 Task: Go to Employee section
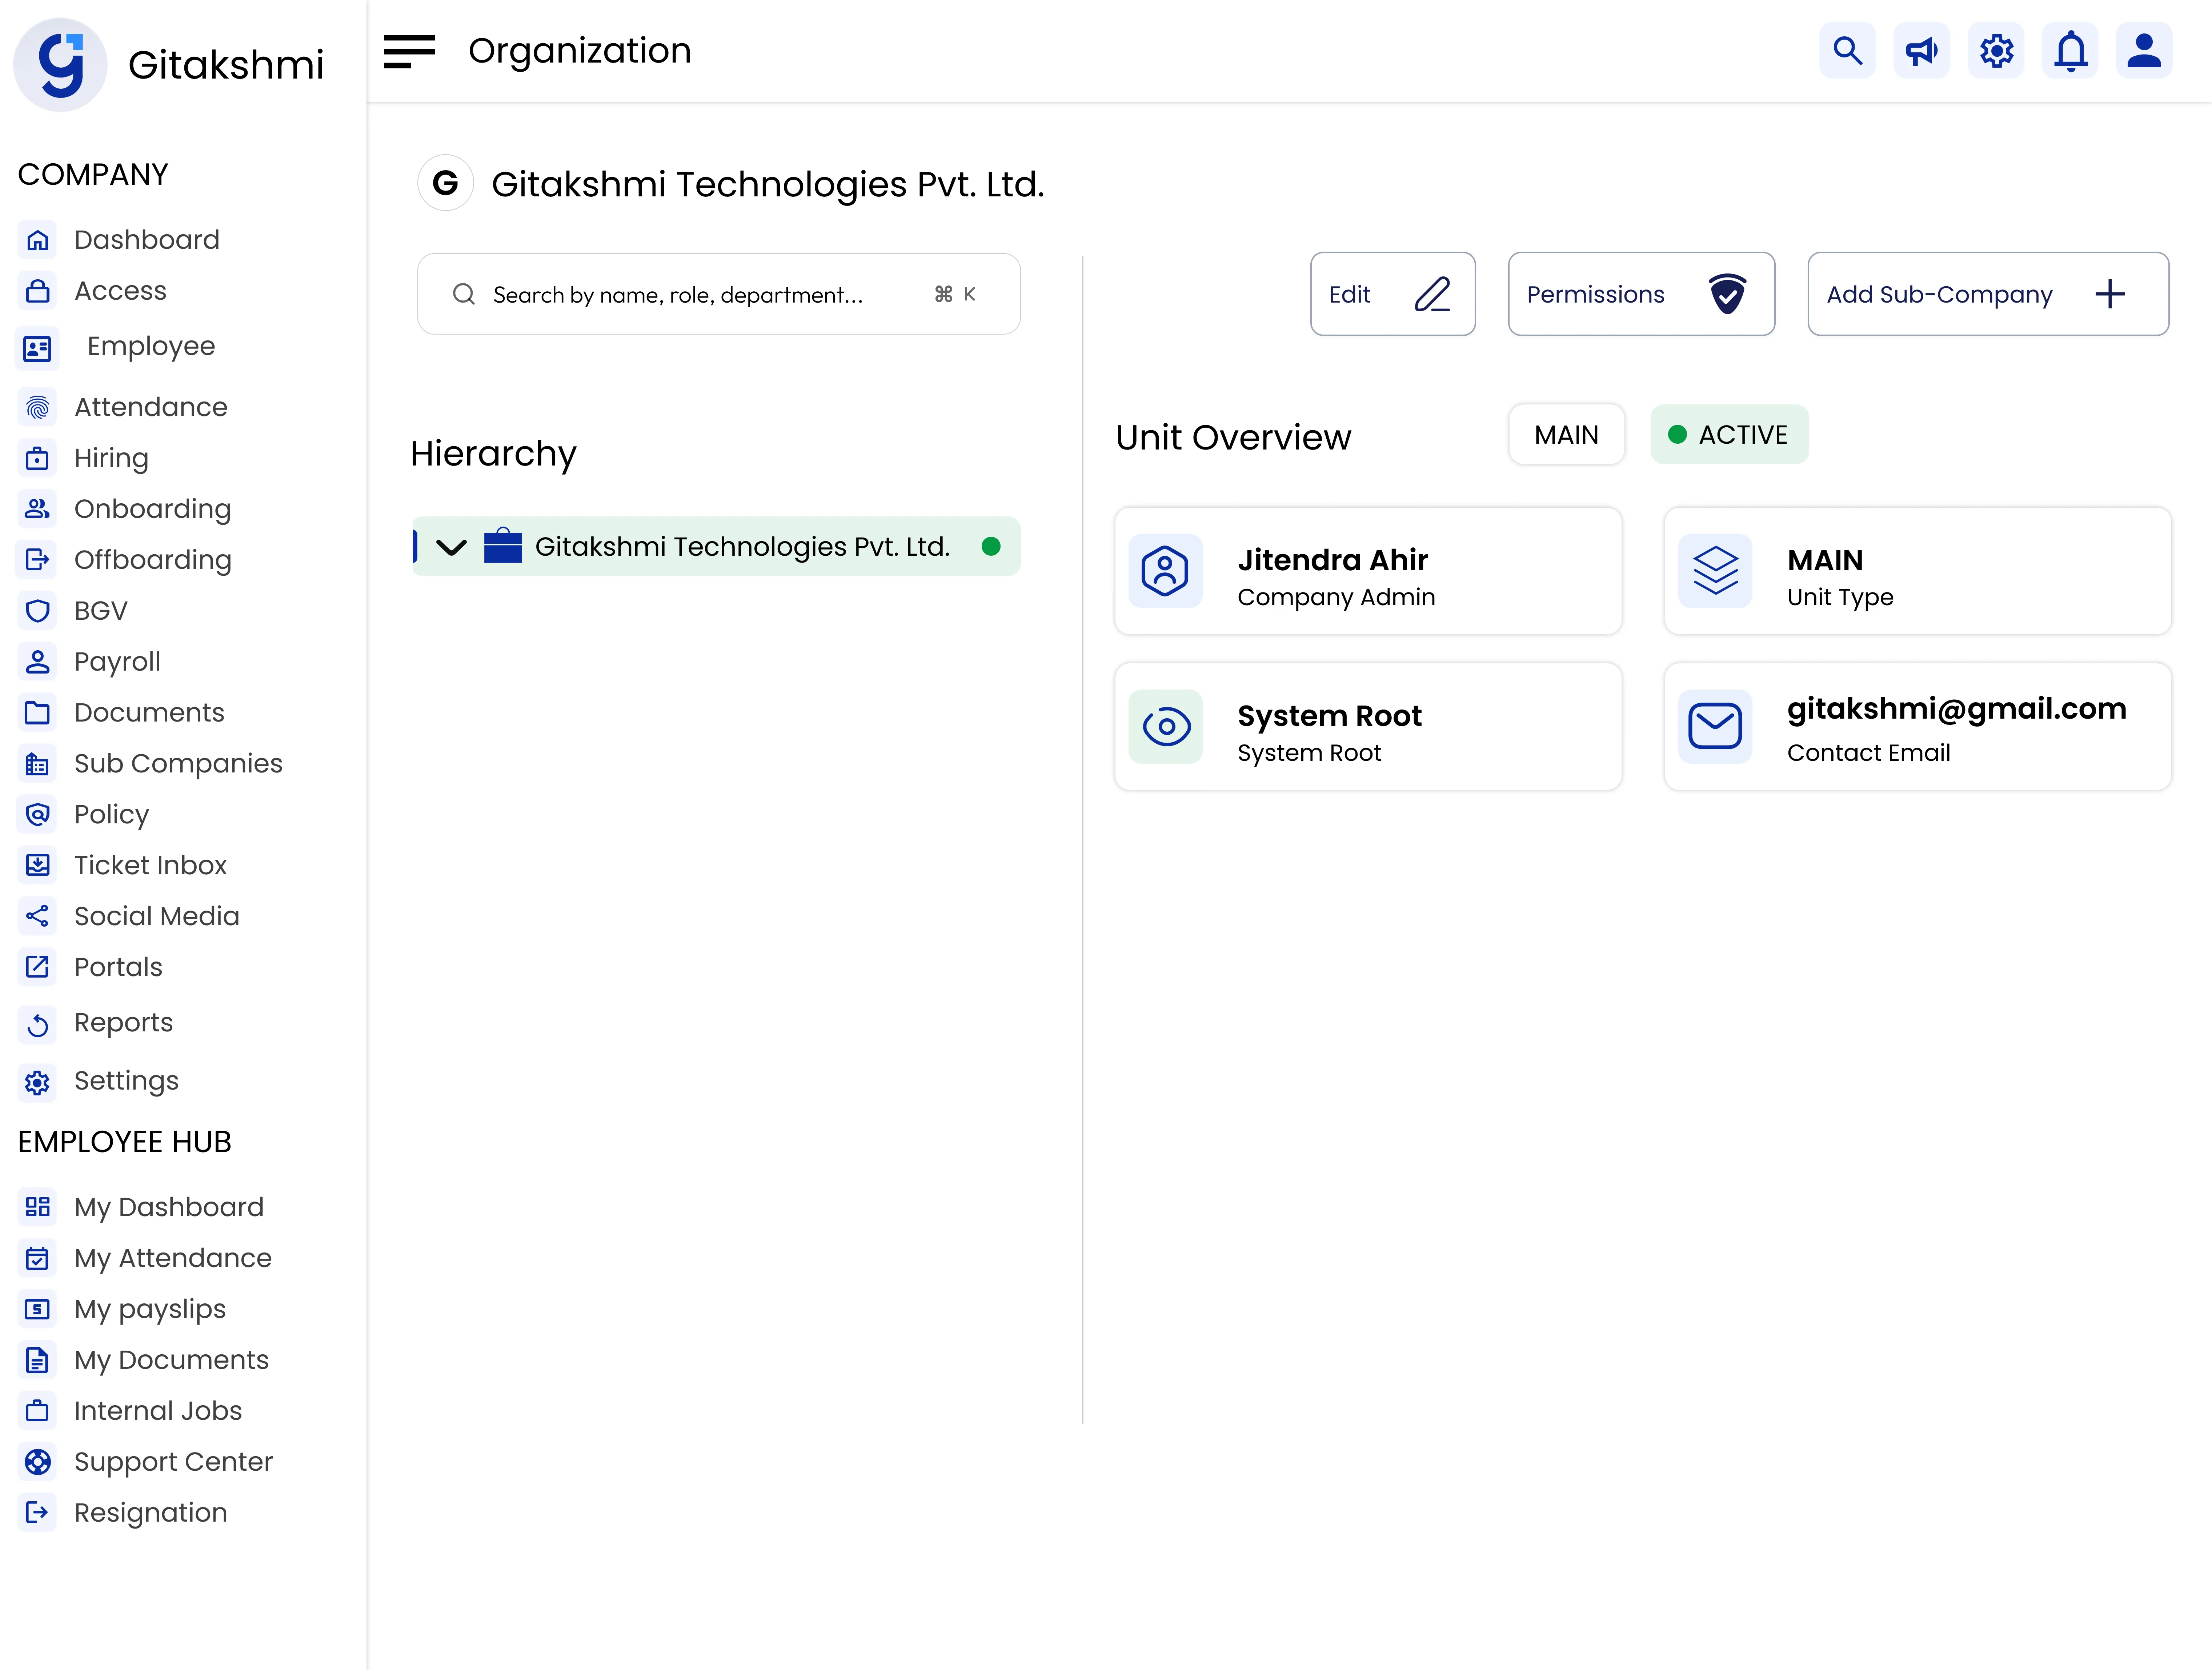pos(151,346)
